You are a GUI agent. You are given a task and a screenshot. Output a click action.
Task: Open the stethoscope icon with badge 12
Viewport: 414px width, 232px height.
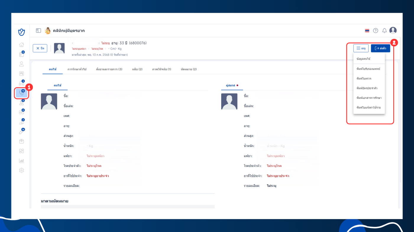[21, 93]
